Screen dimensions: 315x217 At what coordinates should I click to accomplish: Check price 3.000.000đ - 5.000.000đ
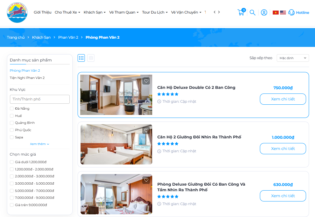coord(12,183)
